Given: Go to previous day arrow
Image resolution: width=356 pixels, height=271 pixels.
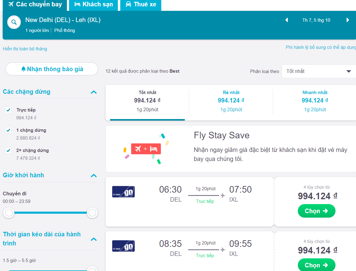Looking at the screenshot, I should coord(287,20).
